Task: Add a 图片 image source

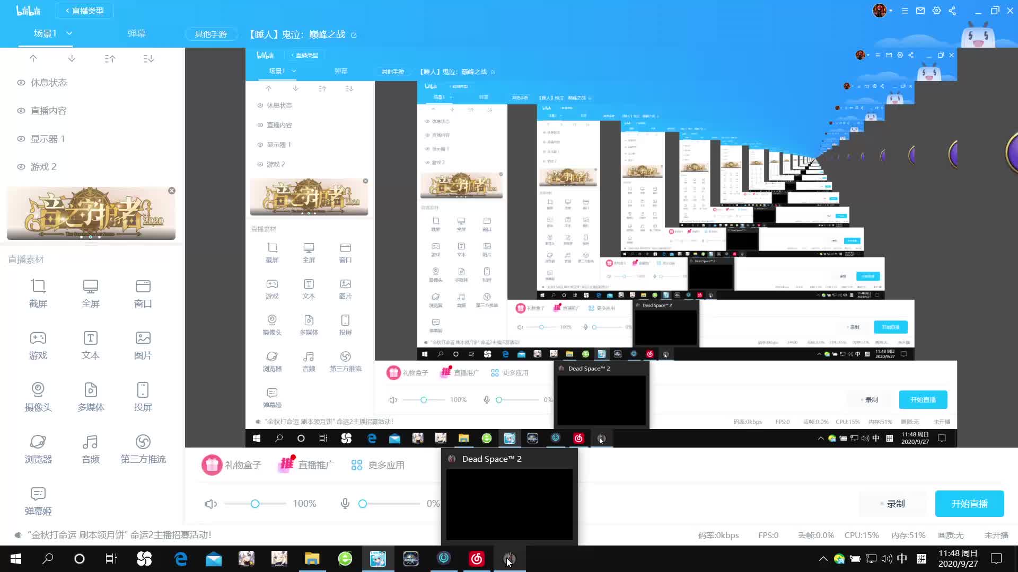Action: (143, 345)
